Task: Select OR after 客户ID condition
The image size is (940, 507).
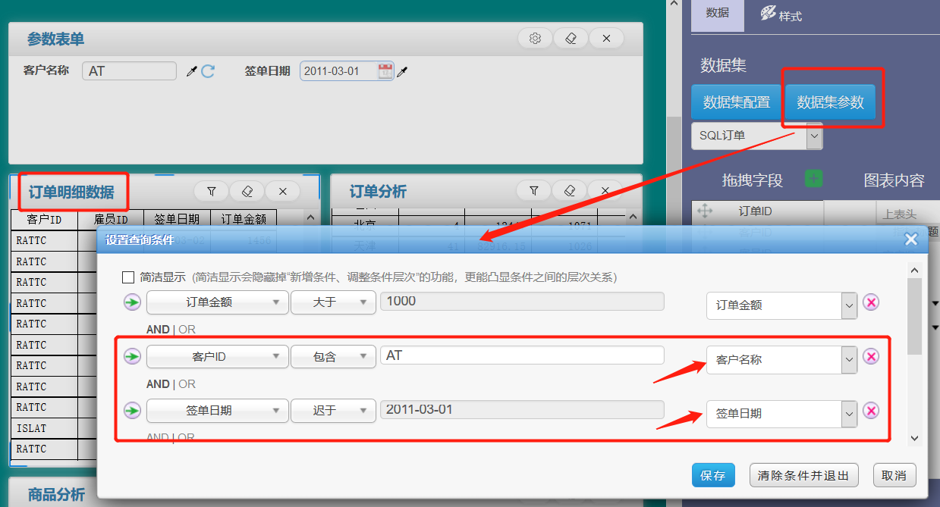Action: [187, 384]
